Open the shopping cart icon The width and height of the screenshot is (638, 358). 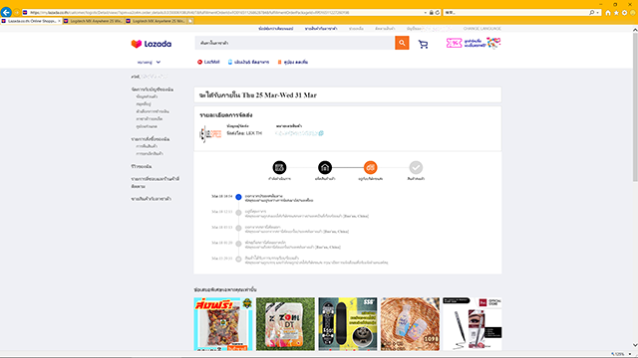pyautogui.click(x=423, y=44)
